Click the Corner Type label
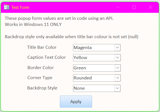Screen dimensions: 160x112 [x=40, y=78]
